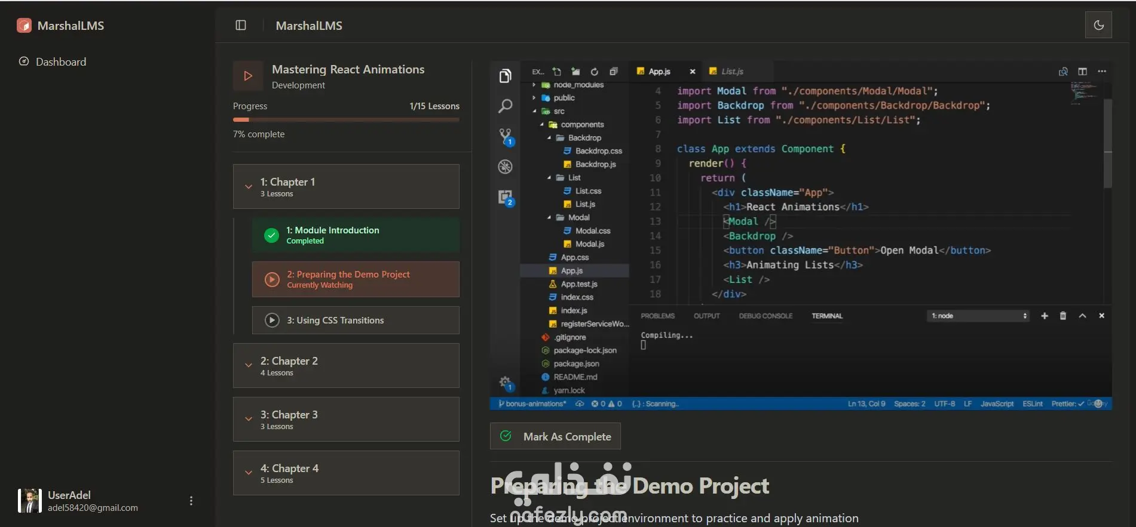Collapse the src folder
Image resolution: width=1136 pixels, height=527 pixels.
tap(559, 112)
